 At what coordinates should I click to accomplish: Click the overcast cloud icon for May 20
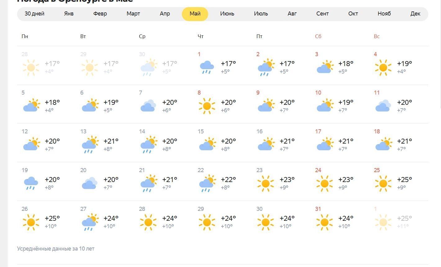click(90, 183)
